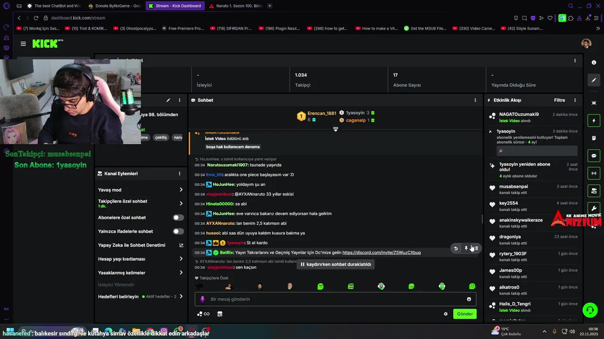Click the Bir mesaj gönderin message field

coord(336,299)
